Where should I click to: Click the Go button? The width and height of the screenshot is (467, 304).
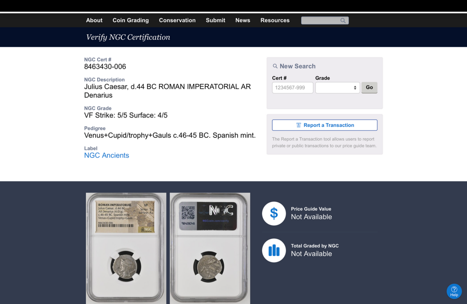click(x=369, y=87)
